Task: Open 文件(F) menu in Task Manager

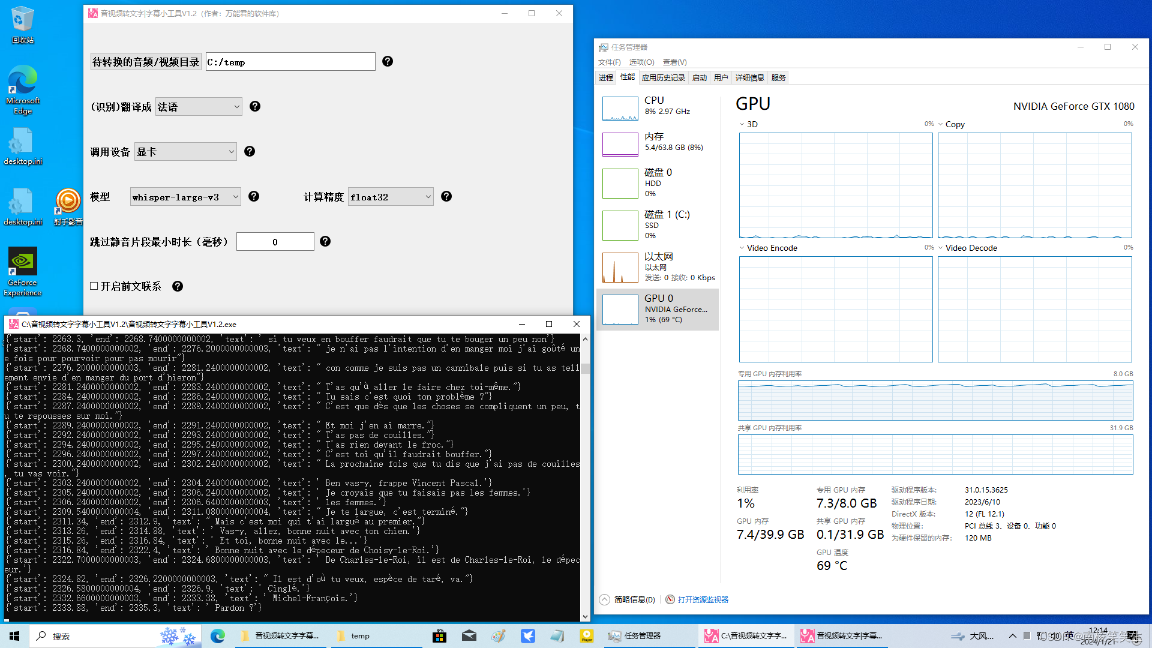Action: (609, 62)
